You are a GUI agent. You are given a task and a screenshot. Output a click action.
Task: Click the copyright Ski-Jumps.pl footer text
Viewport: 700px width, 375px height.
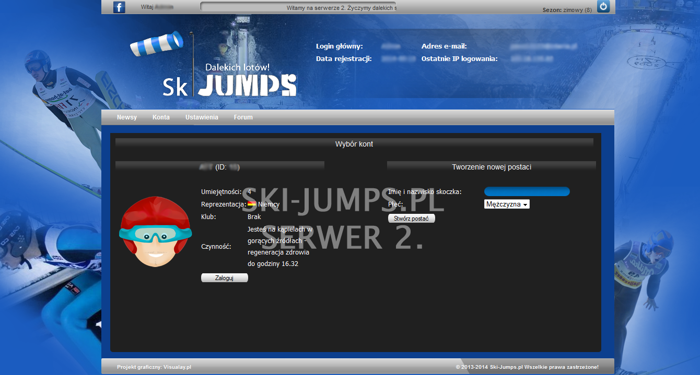click(x=527, y=367)
